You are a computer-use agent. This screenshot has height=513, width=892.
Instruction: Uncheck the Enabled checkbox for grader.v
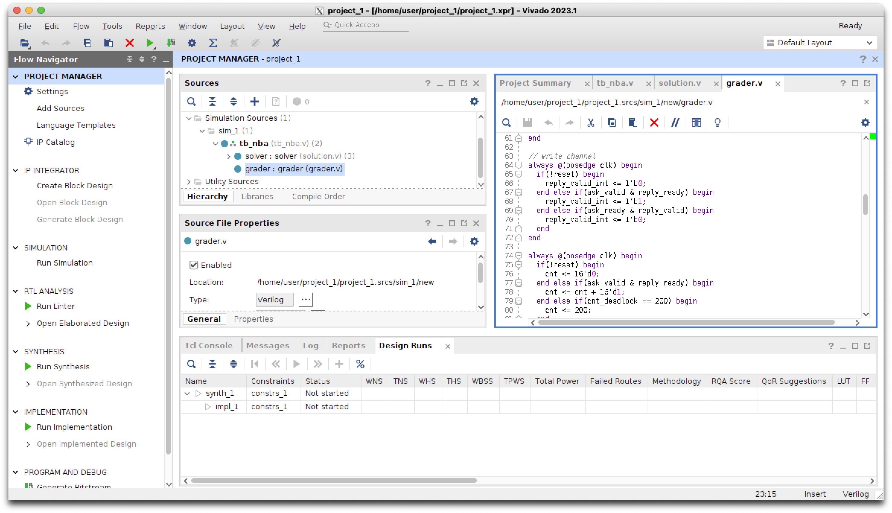point(194,265)
